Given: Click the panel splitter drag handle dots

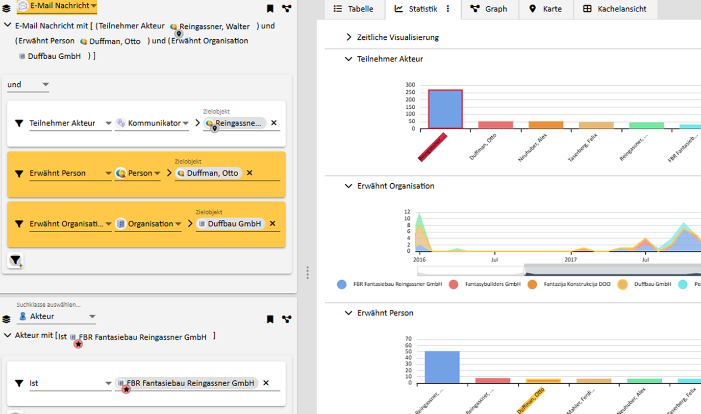Looking at the screenshot, I should click(x=307, y=273).
